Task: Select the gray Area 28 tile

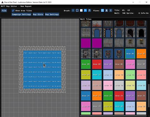Action: pyautogui.click(x=97, y=106)
